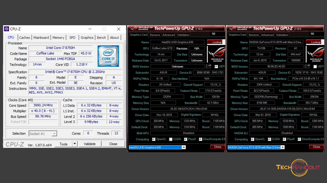The width and height of the screenshot is (327, 183).
Task: Select the CPU tab in CPU-Z
Action: point(11,37)
